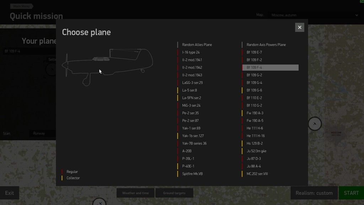Open the Ground targets tab
364x205 pixels.
174,193
